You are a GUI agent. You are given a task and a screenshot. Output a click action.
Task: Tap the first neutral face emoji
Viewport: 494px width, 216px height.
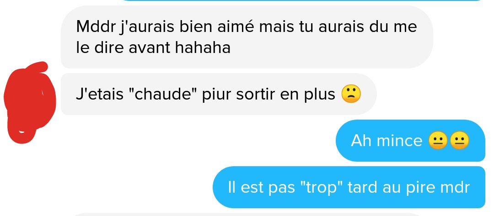438,140
